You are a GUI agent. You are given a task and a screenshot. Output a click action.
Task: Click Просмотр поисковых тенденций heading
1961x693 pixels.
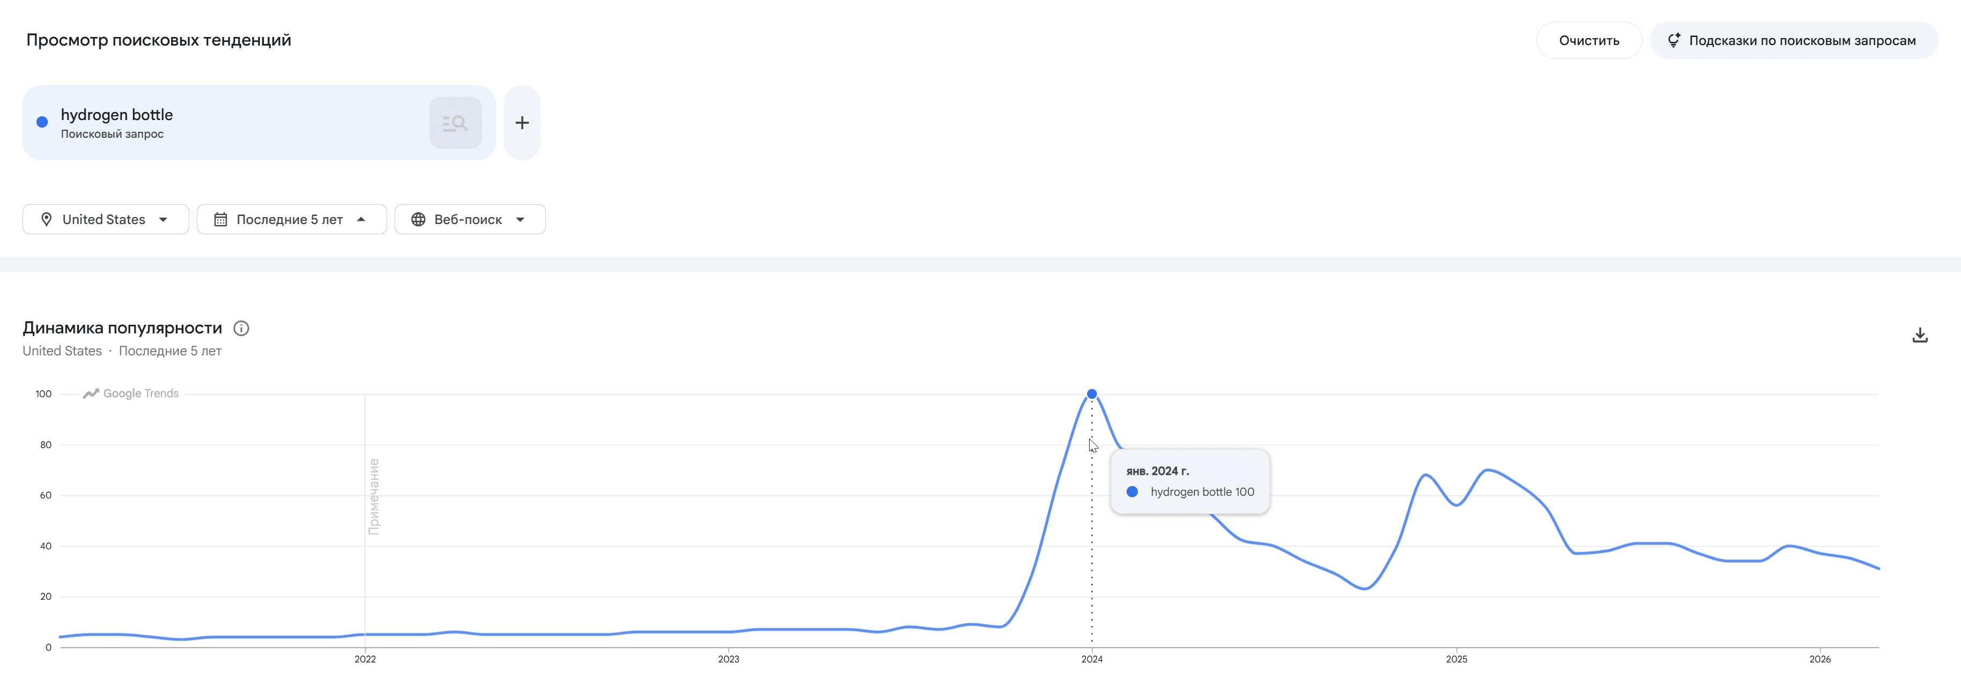click(159, 40)
